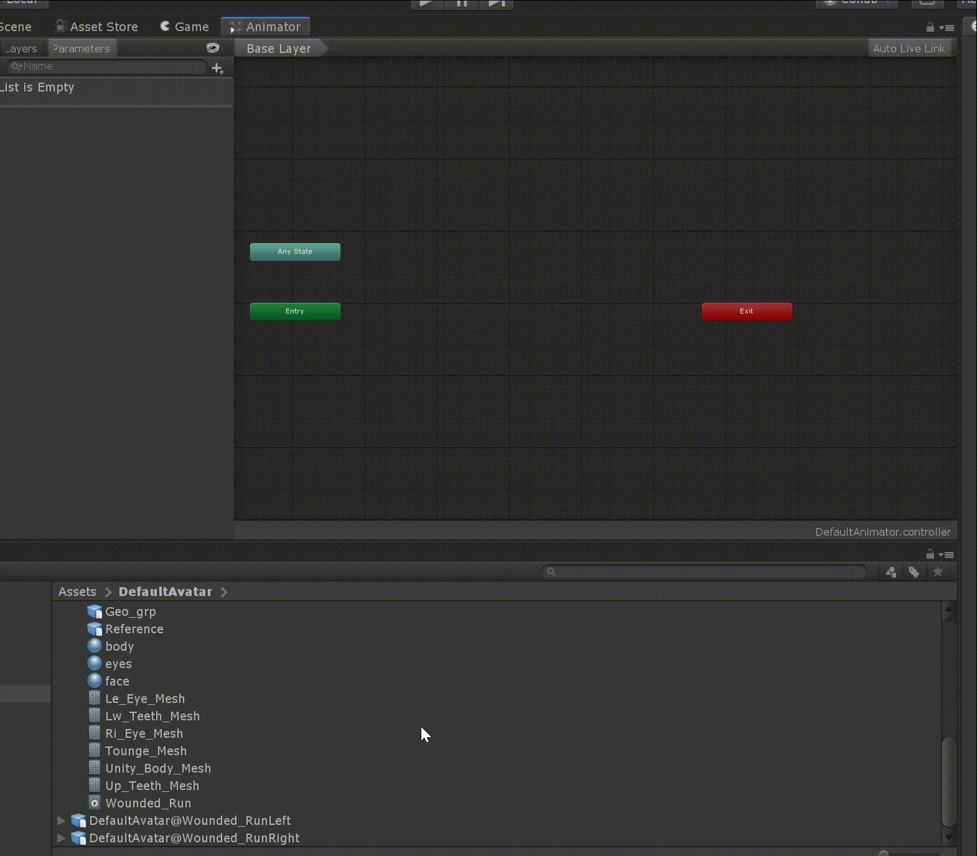Click the Project search field
This screenshot has width=977, height=856.
704,572
